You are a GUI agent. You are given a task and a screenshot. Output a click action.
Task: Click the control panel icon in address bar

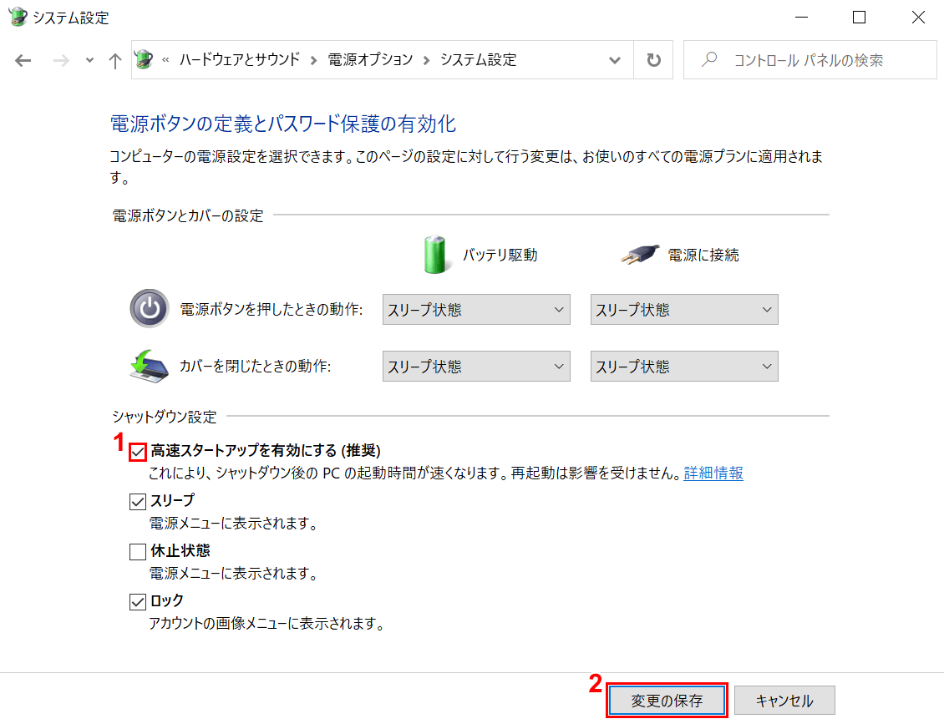[x=144, y=59]
